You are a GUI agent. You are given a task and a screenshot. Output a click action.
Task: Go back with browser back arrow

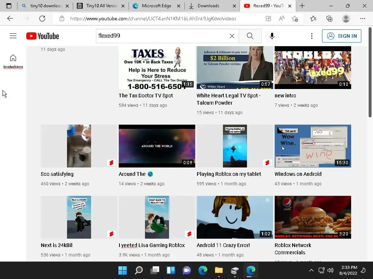[10, 19]
